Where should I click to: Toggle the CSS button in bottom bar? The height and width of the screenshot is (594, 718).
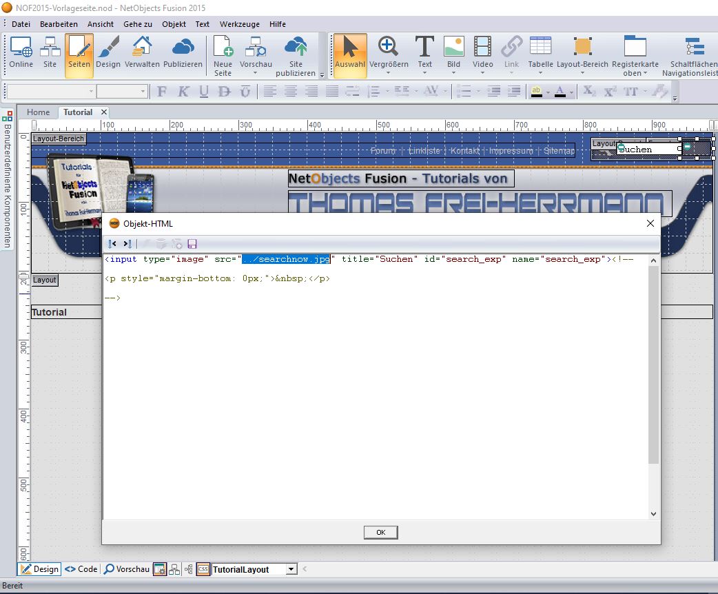point(203,569)
